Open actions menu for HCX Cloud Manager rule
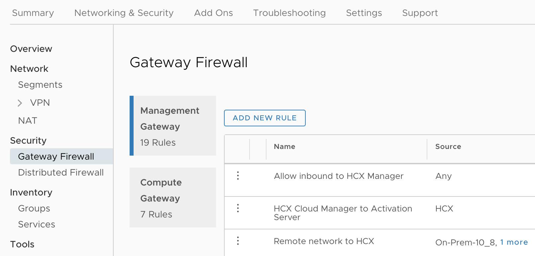The height and width of the screenshot is (256, 535). click(238, 208)
